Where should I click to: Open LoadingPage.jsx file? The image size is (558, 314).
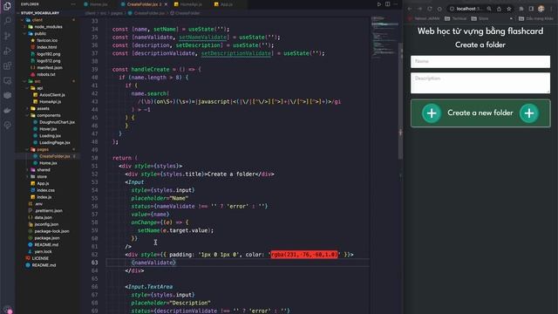coord(54,143)
